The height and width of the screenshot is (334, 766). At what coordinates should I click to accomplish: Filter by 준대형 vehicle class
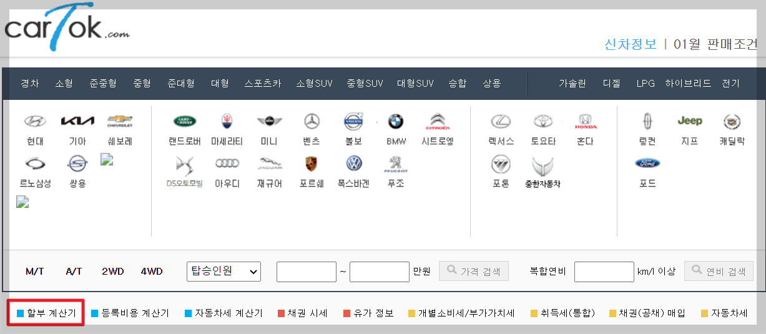pyautogui.click(x=181, y=83)
